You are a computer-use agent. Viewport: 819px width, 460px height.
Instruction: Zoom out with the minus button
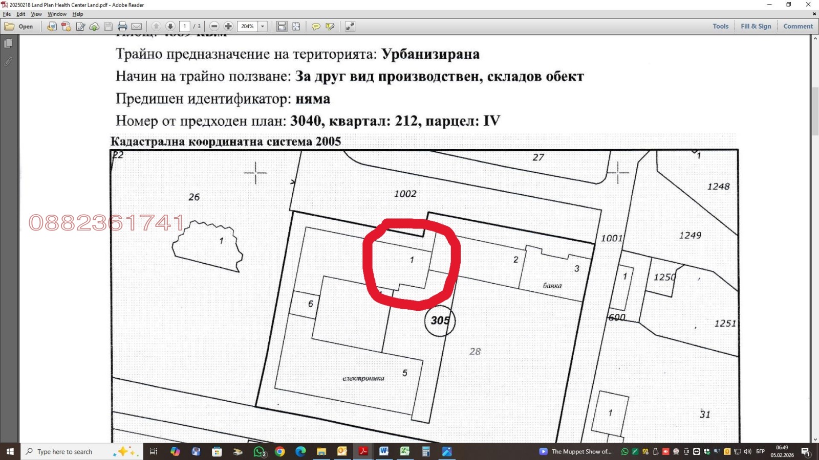point(214,27)
